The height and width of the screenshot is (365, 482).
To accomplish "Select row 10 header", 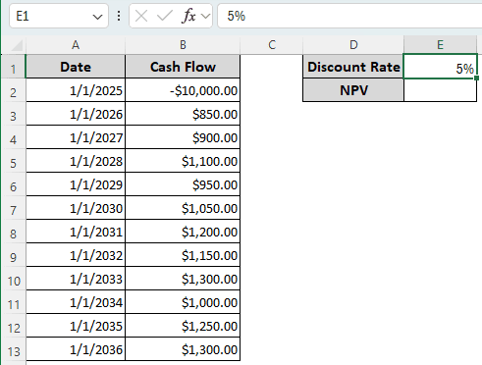I will click(13, 279).
